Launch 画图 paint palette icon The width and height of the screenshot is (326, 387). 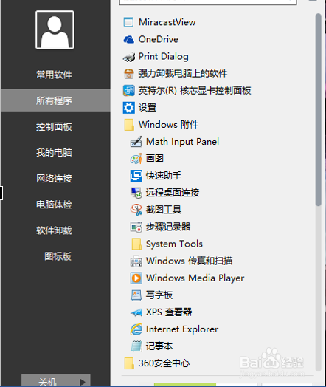tap(136, 159)
